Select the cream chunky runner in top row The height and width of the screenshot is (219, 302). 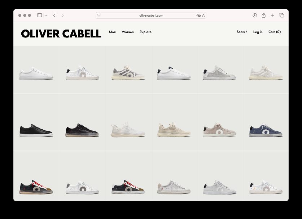pos(266,72)
